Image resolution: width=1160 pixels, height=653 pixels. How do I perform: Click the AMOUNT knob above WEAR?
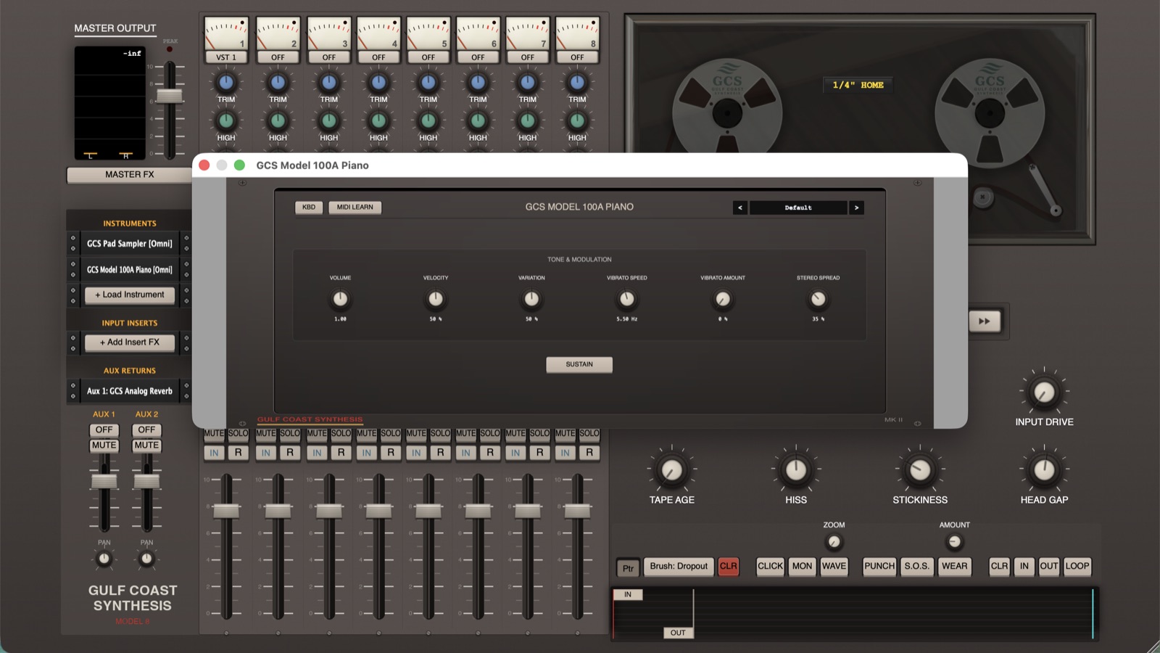(954, 541)
